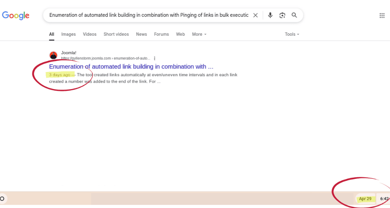The height and width of the screenshot is (208, 390).
Task: Open the Forums tab
Action: tap(161, 34)
